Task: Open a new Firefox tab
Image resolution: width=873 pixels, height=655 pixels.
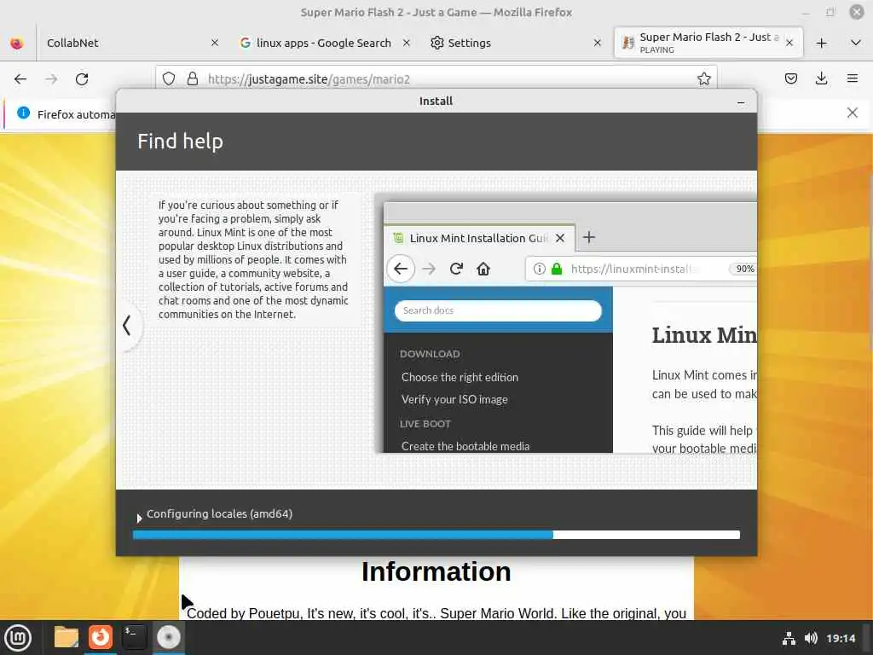Action: (821, 43)
